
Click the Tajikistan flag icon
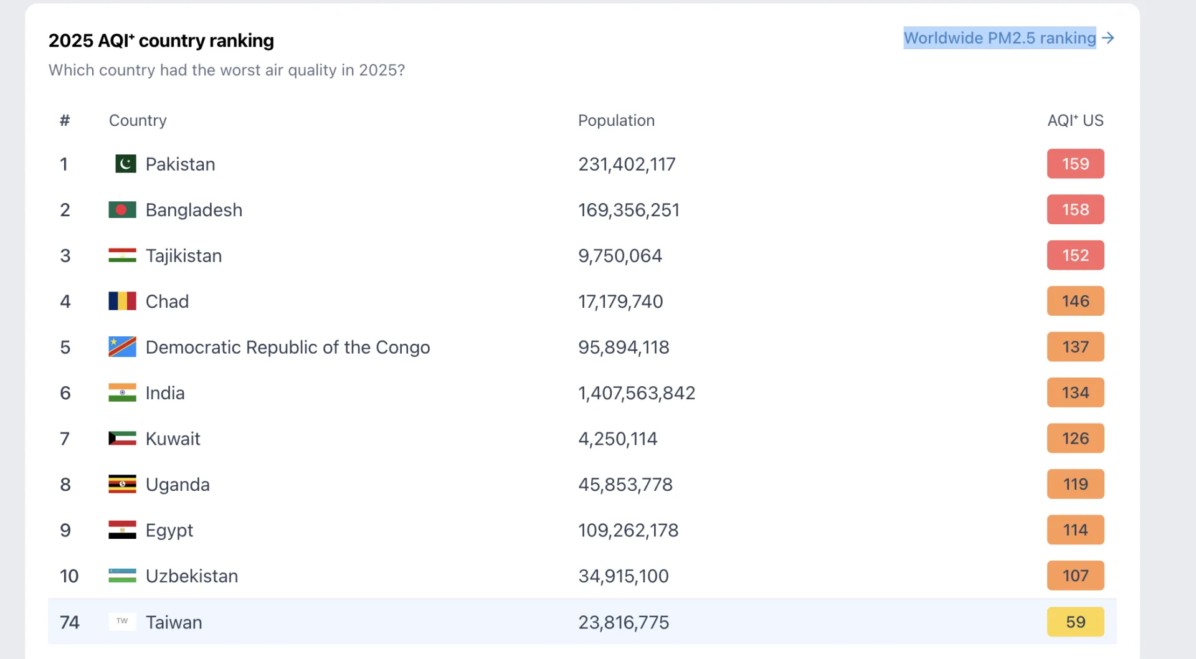(x=122, y=255)
